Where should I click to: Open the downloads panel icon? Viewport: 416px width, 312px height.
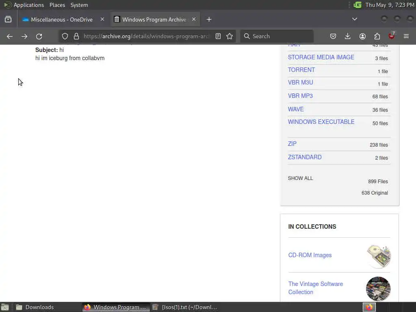pyautogui.click(x=348, y=36)
